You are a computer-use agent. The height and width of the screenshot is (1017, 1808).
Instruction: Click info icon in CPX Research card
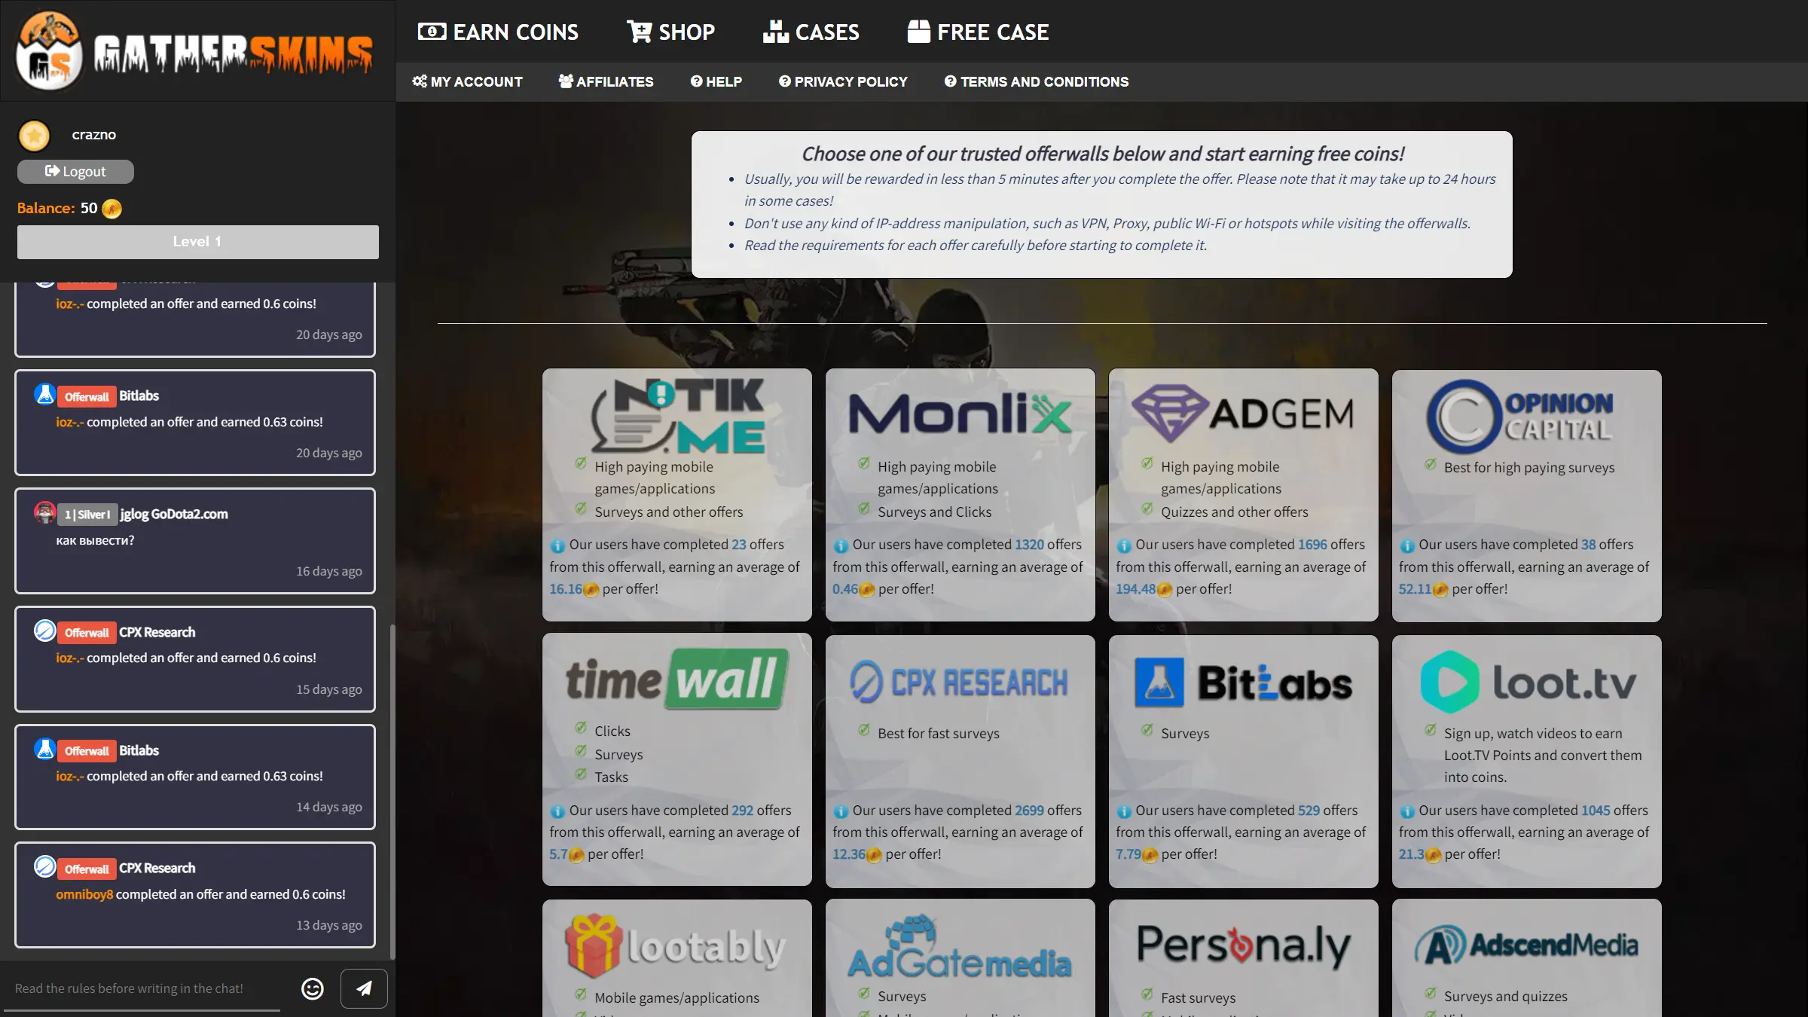[841, 811]
